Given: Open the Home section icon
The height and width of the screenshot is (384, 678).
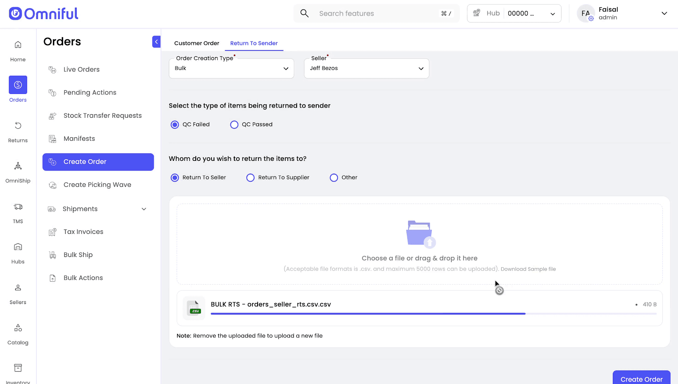Looking at the screenshot, I should click(18, 45).
